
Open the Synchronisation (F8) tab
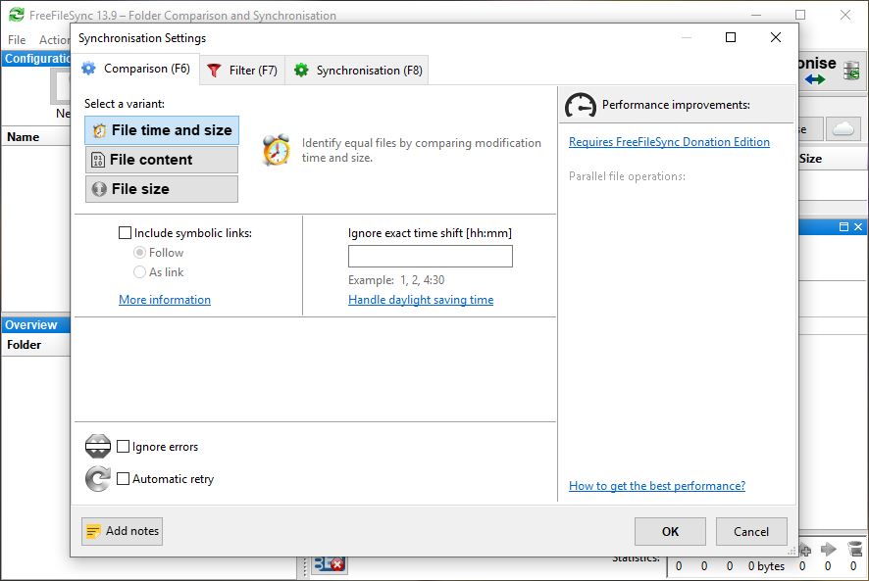coord(357,71)
